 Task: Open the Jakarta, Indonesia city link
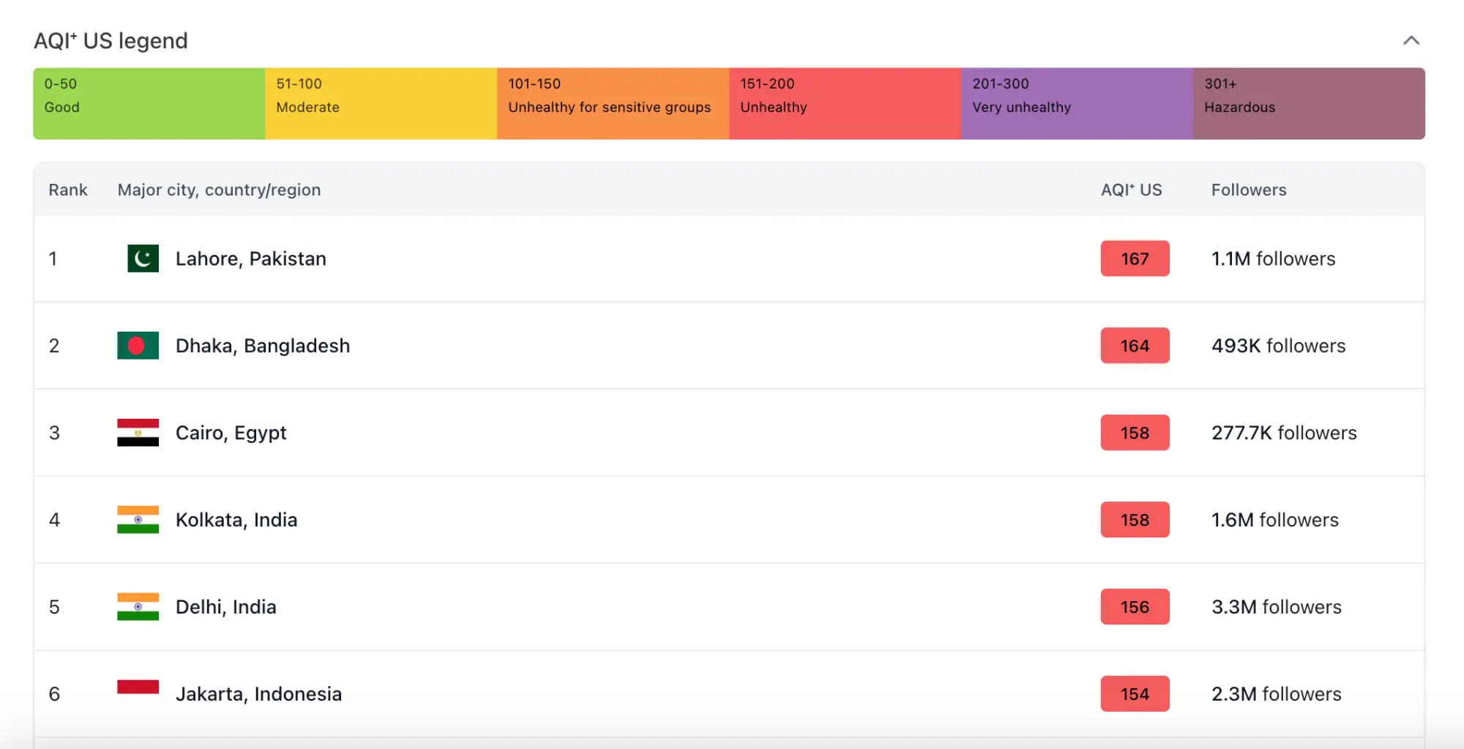pyautogui.click(x=258, y=694)
